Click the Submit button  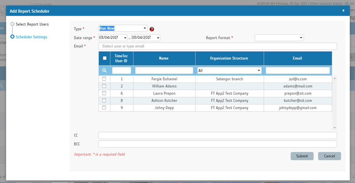tap(302, 156)
